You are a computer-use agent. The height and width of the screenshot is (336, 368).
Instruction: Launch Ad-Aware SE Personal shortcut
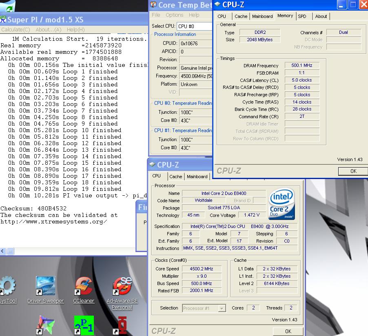pos(122,285)
